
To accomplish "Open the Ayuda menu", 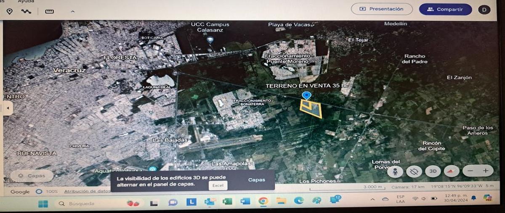I will (25, 1).
